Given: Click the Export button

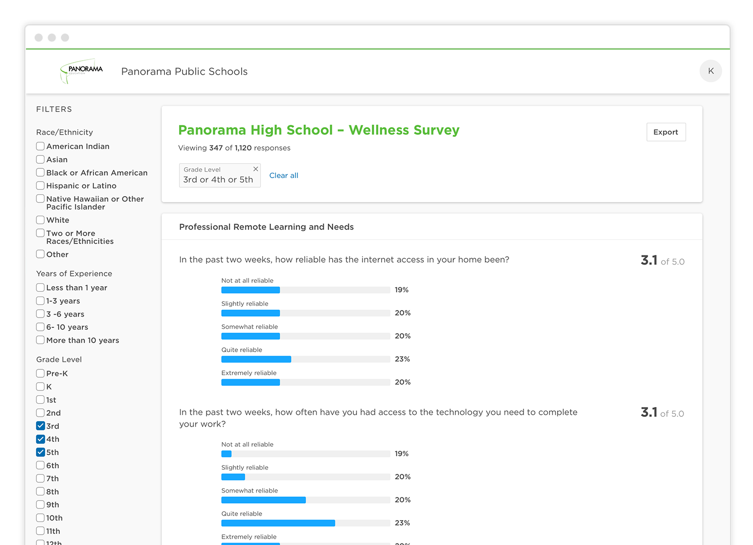Looking at the screenshot, I should click(x=666, y=132).
